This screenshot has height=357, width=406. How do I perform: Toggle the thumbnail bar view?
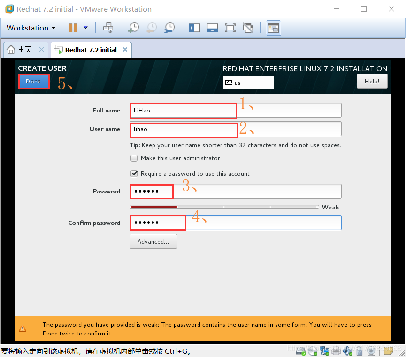tap(212, 28)
